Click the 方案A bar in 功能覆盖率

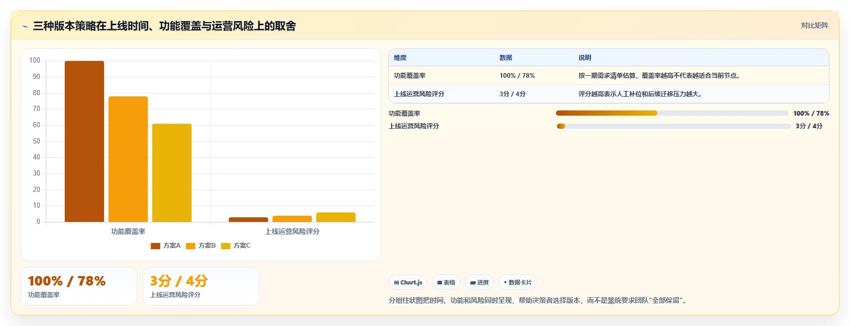coord(84,141)
